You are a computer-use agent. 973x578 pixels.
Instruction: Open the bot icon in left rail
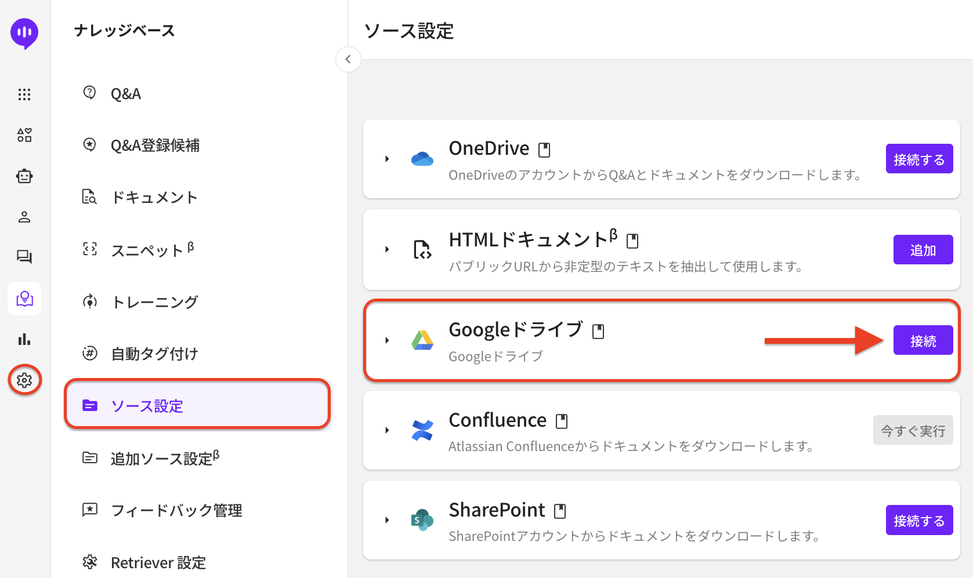24,176
